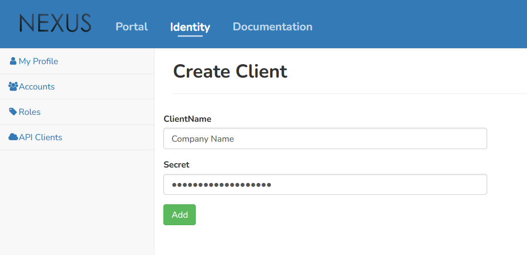The width and height of the screenshot is (527, 255).
Task: Click the API Clients cloud icon
Action: [x=13, y=137]
